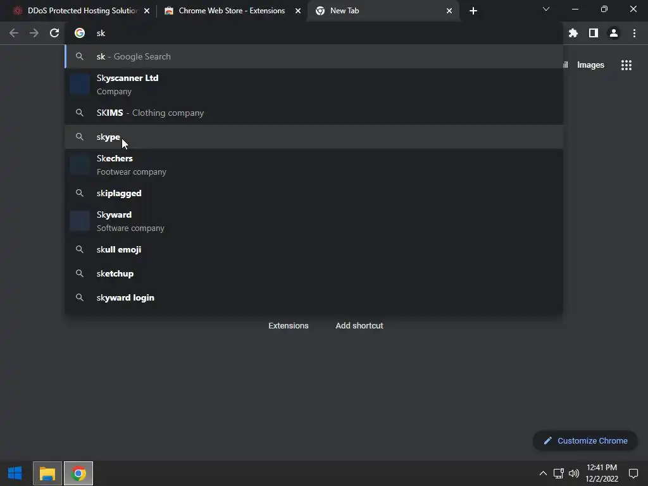This screenshot has height=486, width=648.
Task: Select the New Tab tab
Action: (383, 11)
